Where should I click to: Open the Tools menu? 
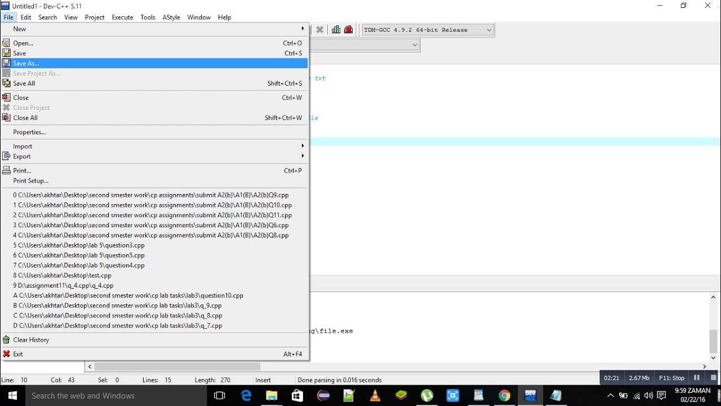148,17
